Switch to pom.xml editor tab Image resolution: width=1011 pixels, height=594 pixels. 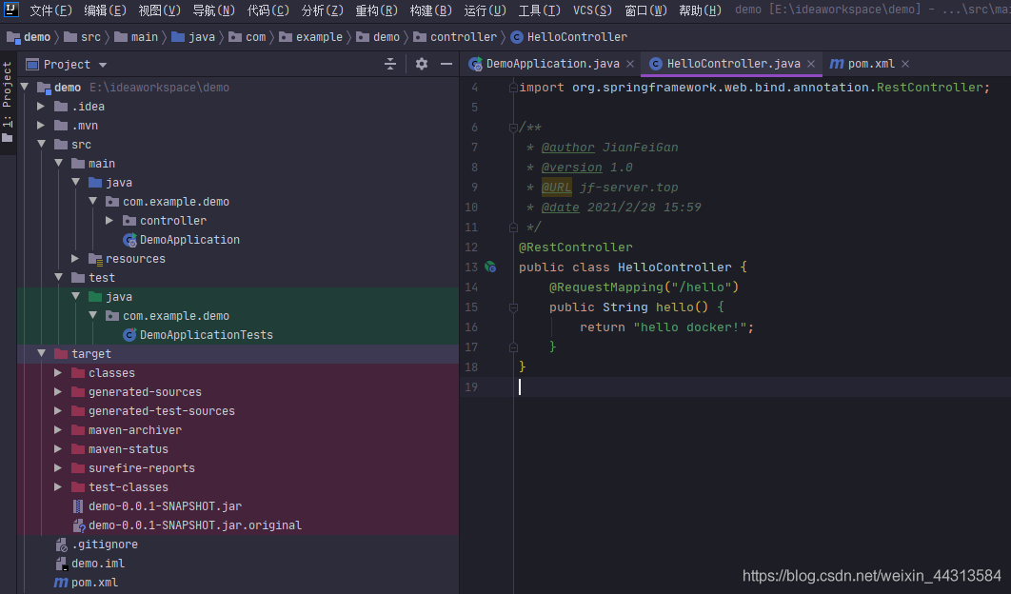(870, 64)
